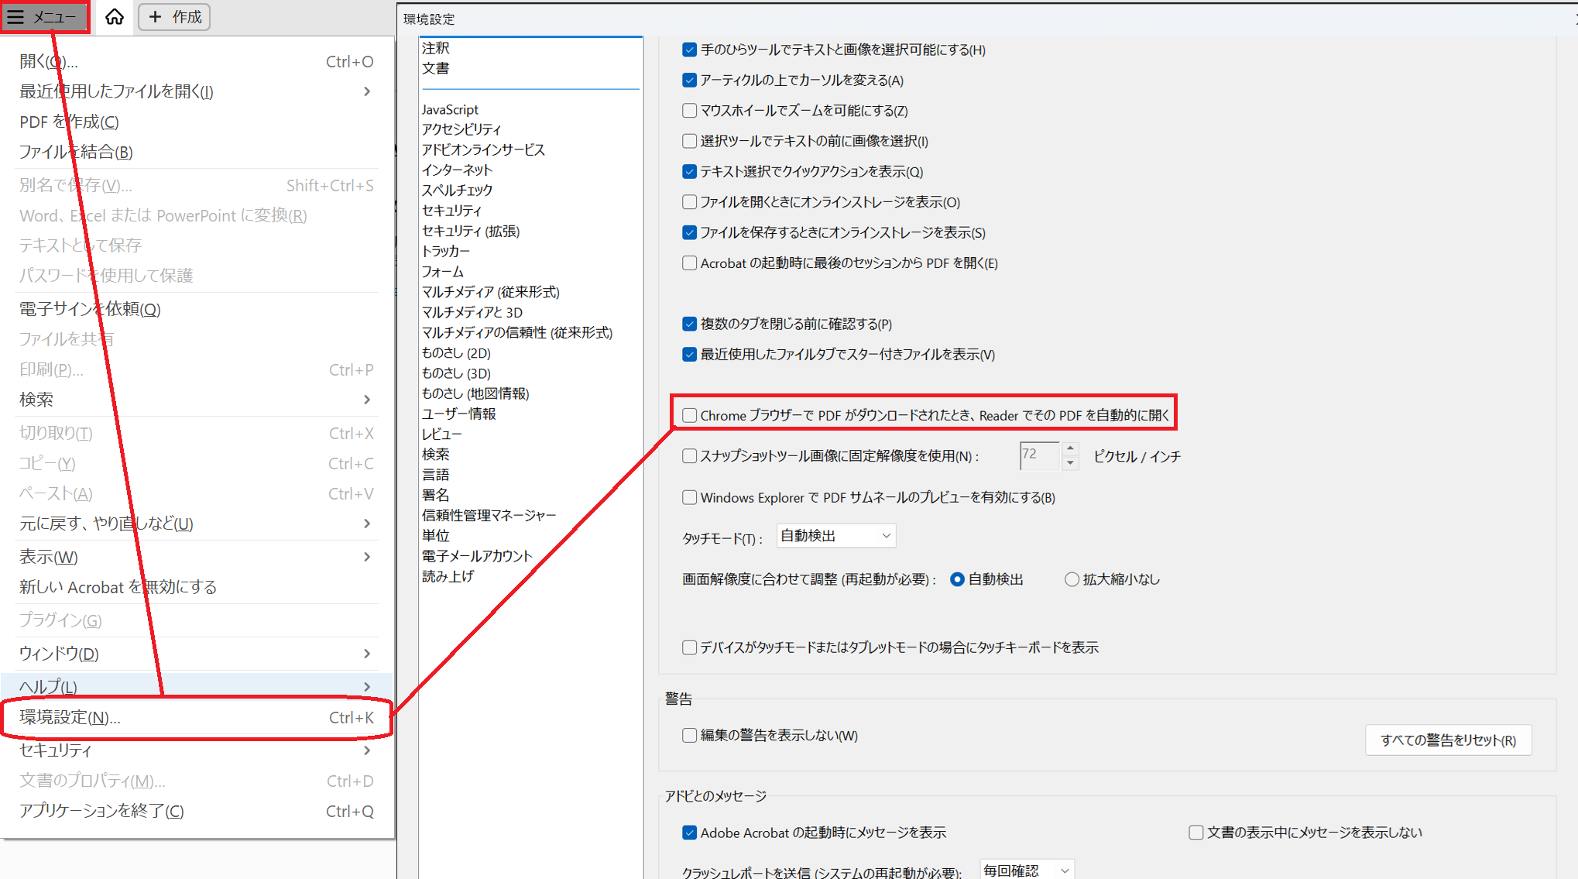Select 言語 category

pos(436,475)
